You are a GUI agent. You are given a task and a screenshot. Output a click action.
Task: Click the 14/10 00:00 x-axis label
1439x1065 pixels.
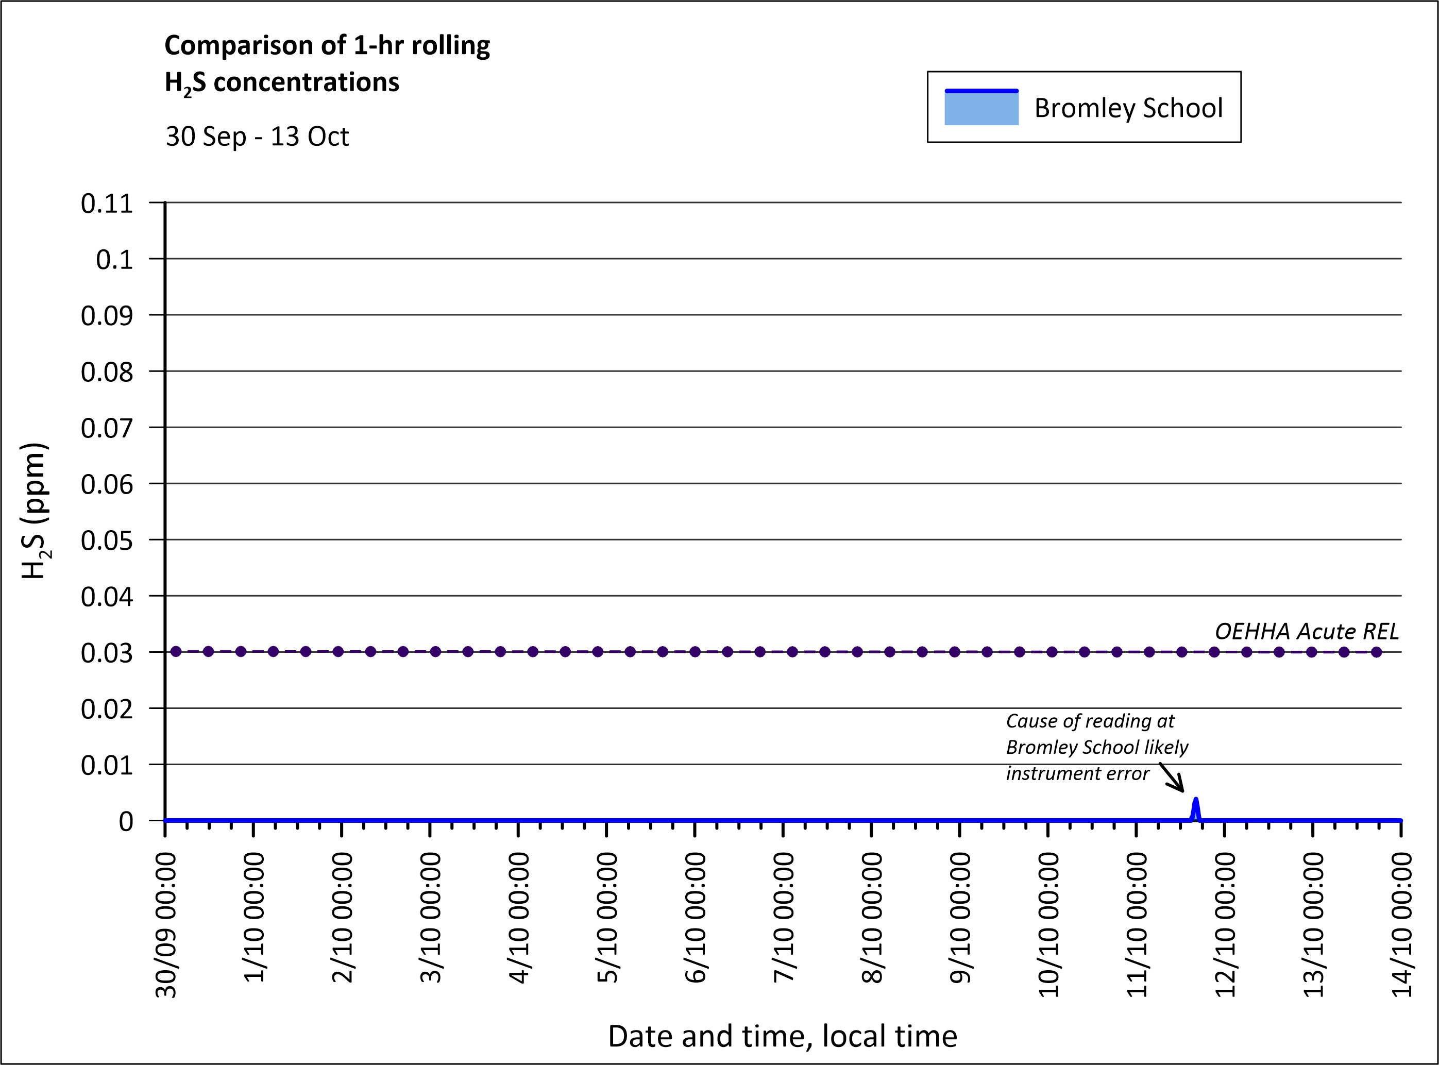coord(1402,924)
